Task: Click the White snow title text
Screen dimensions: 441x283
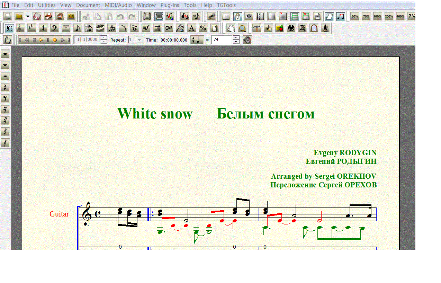Action: (x=155, y=114)
